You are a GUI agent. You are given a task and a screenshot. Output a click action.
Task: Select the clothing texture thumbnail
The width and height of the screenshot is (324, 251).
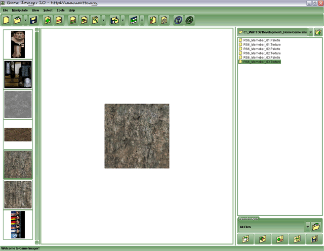pyautogui.click(x=18, y=74)
